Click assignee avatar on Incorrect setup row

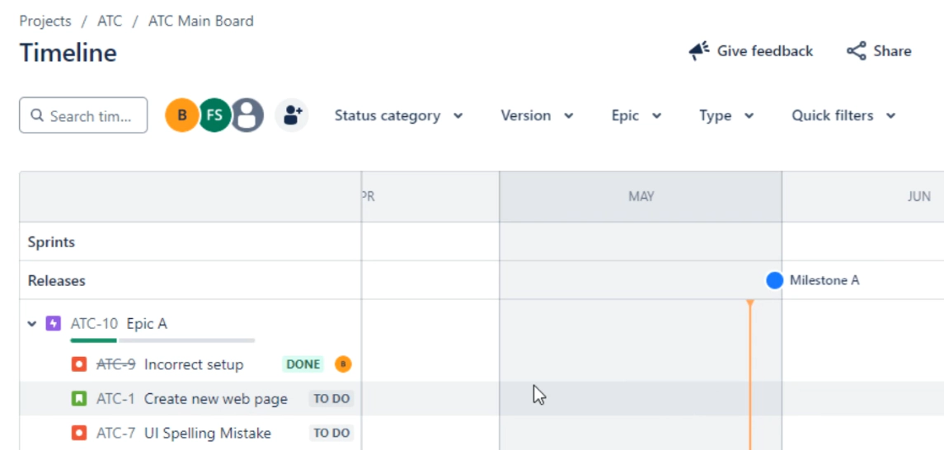pyautogui.click(x=342, y=364)
